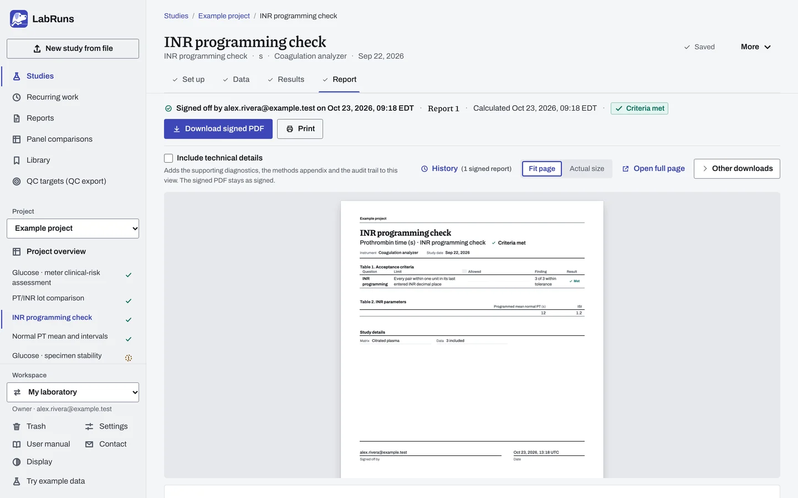Click the User manual book icon
Screen dimensions: 798x498
pyautogui.click(x=17, y=444)
